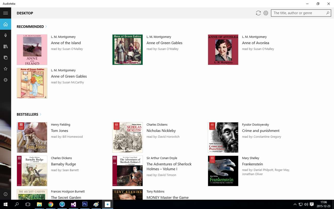
Task: Select Nicholas Nickleby title text
Action: [161, 131]
